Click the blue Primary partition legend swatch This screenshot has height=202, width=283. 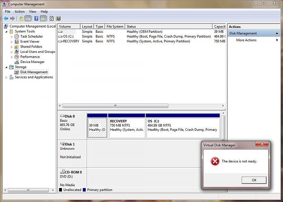84,190
